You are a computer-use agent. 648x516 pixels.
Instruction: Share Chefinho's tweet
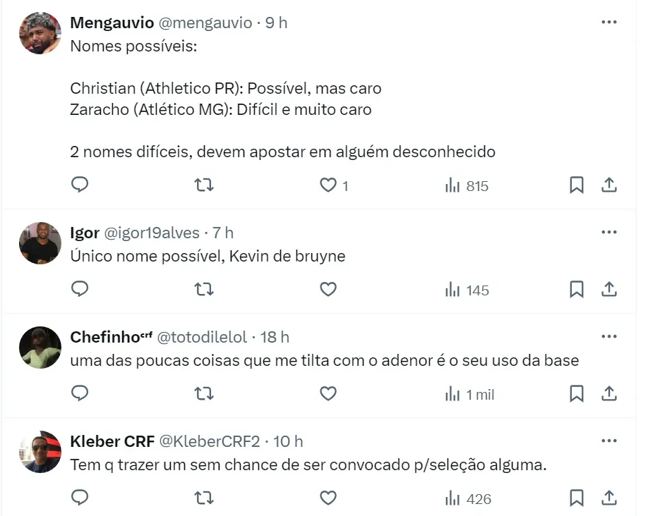609,394
